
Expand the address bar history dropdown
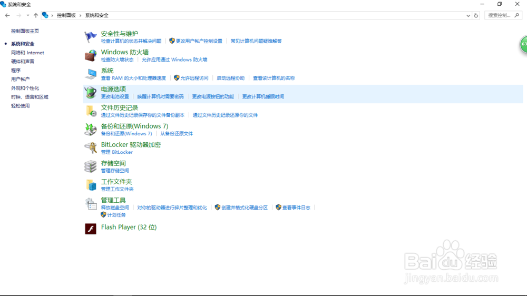click(468, 15)
